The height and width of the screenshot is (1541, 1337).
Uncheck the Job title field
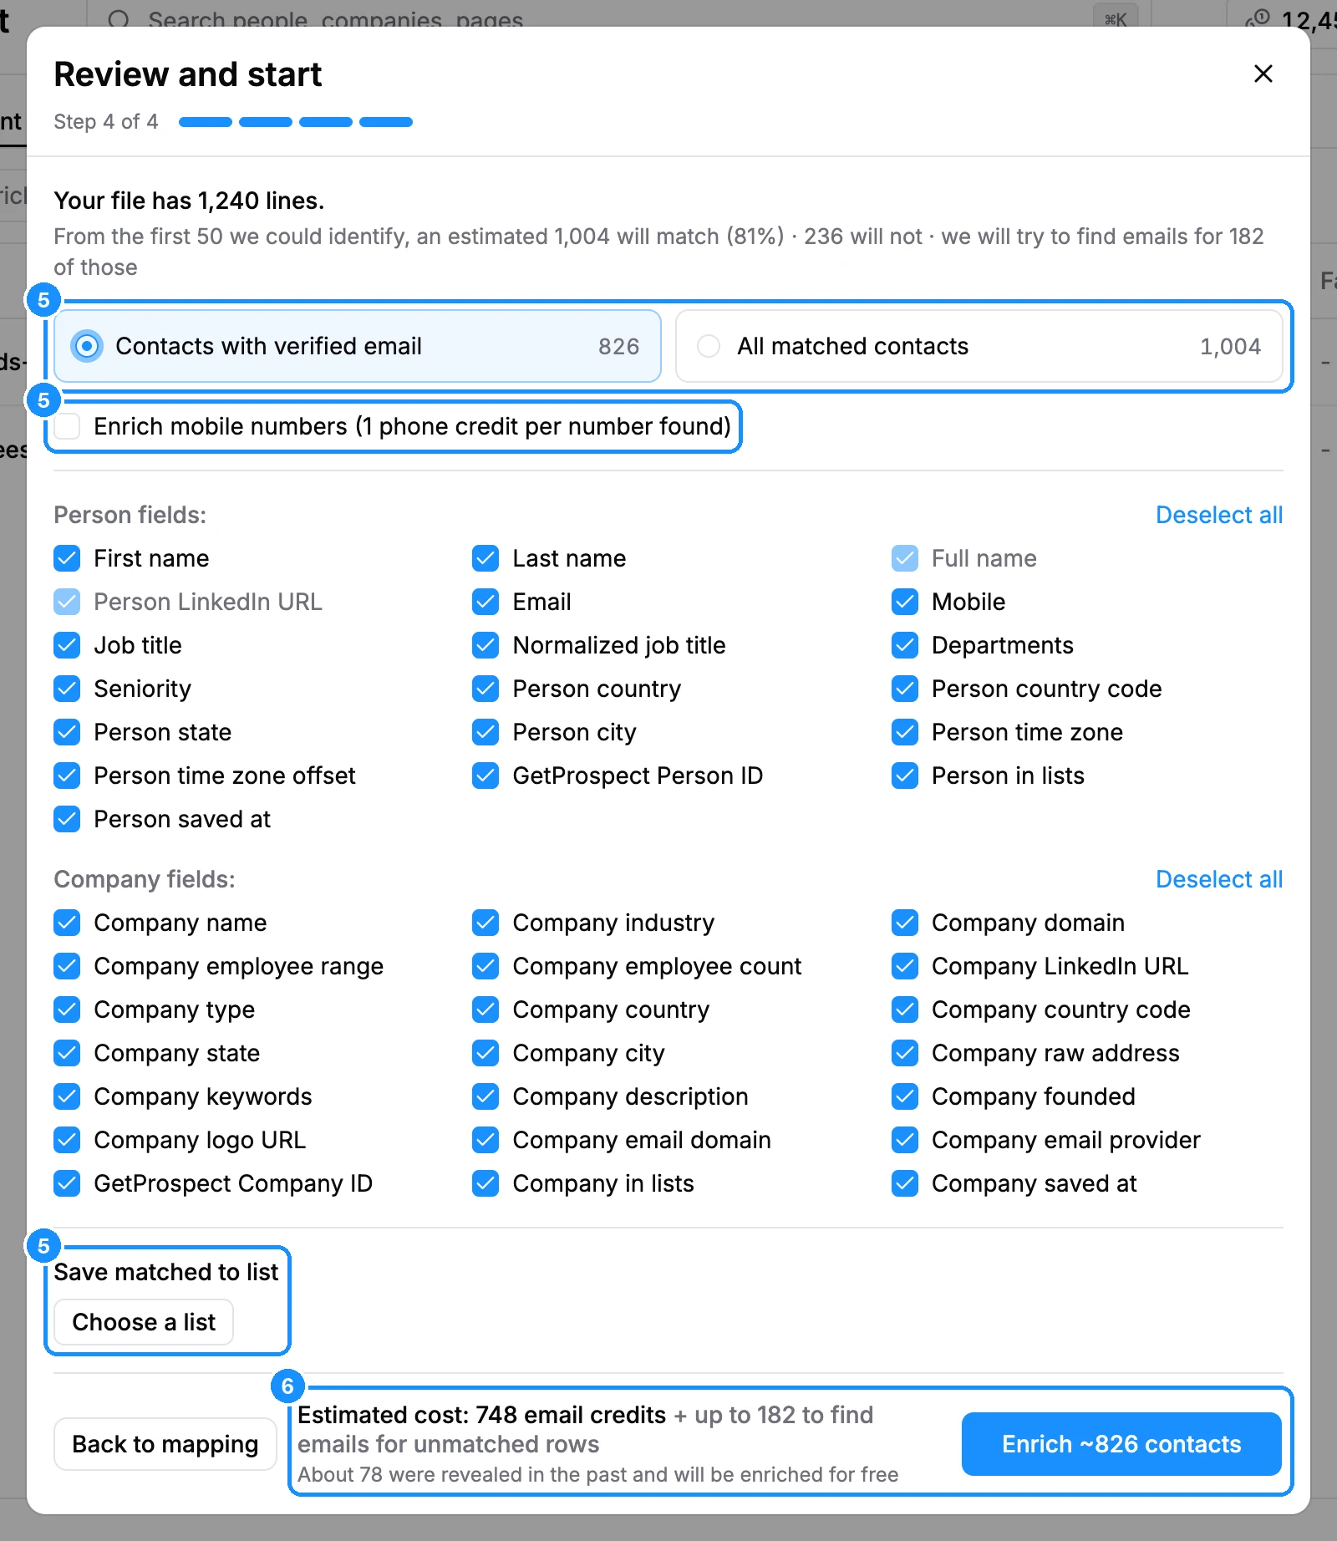[67, 645]
